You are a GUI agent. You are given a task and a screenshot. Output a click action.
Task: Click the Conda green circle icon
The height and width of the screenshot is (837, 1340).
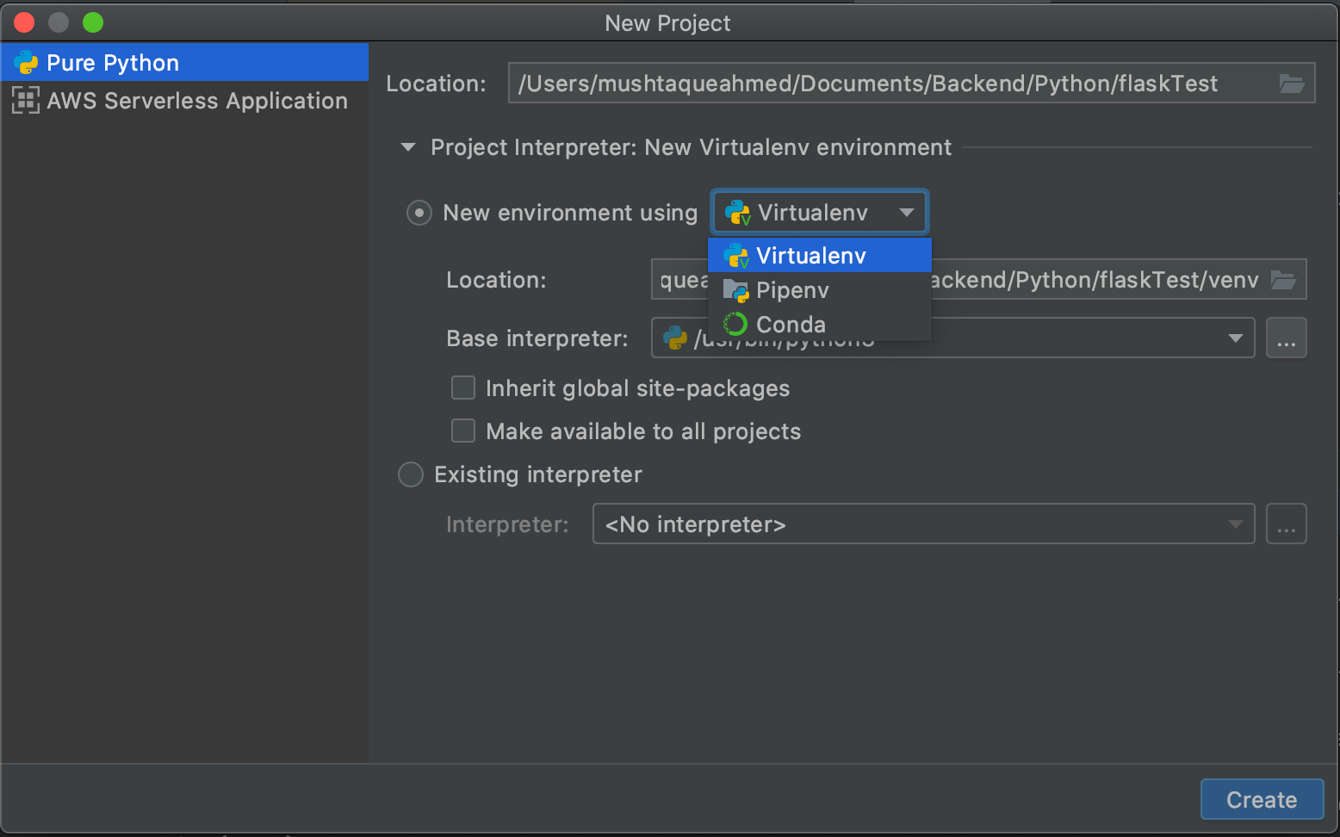[x=735, y=324]
